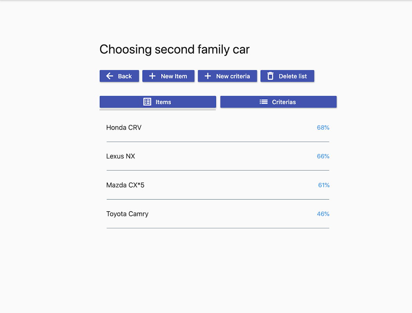Click the plus icon on New criteria
The image size is (412, 313).
(208, 76)
